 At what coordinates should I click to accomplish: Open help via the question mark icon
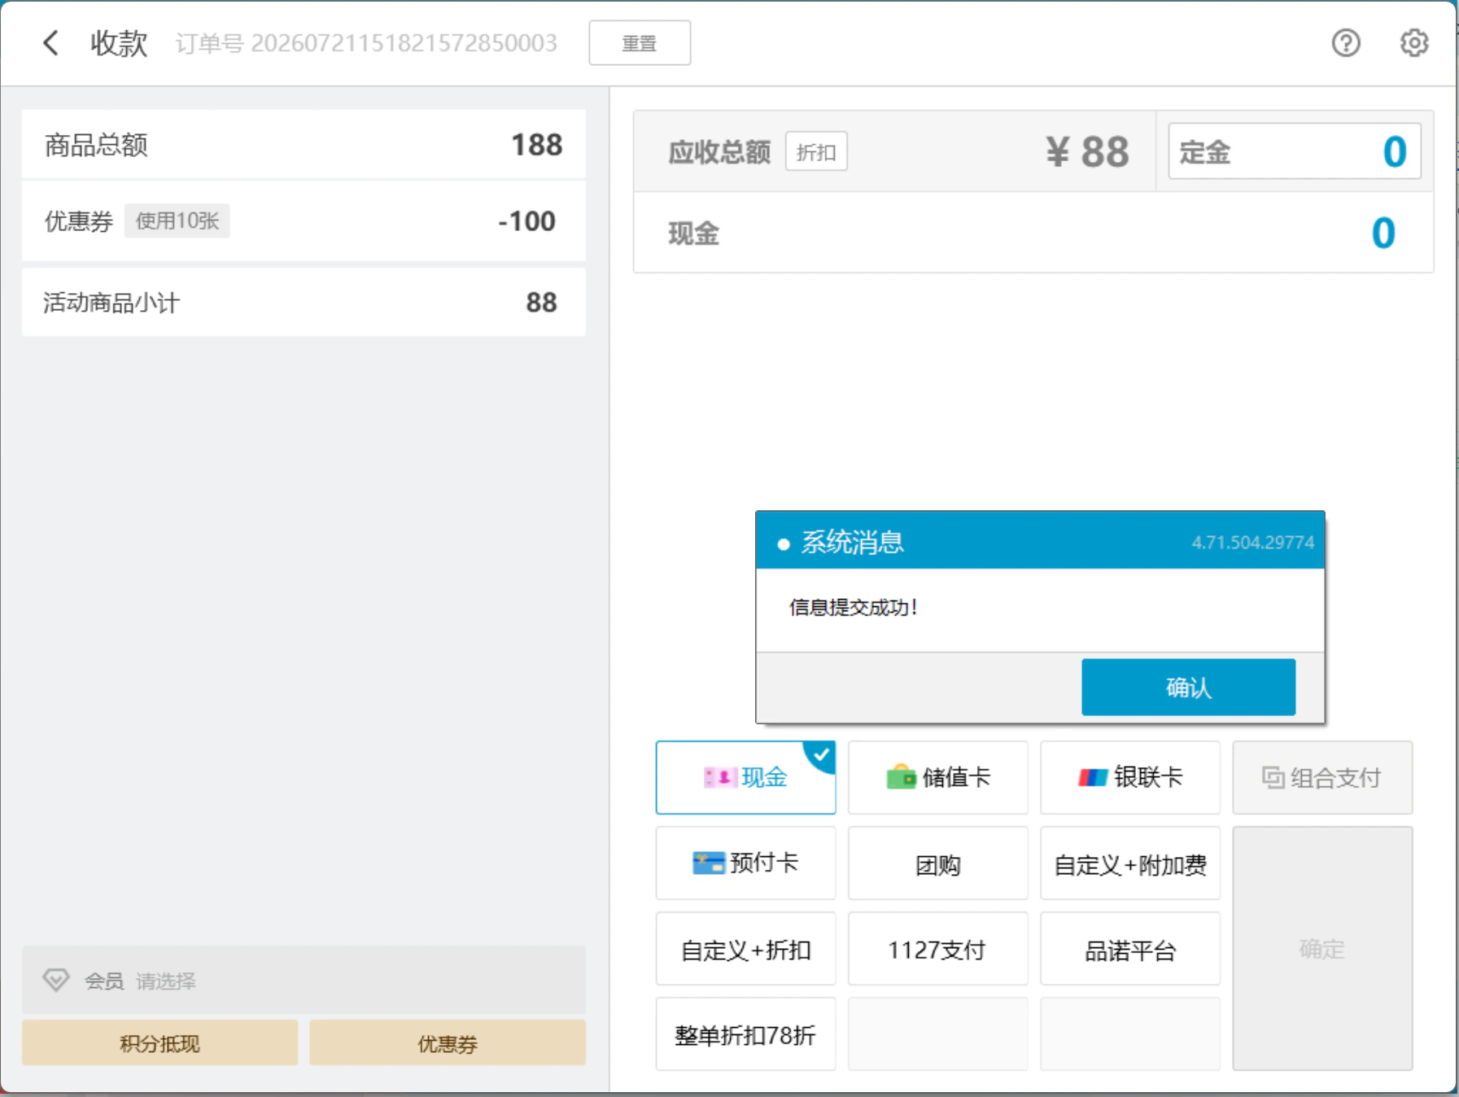(x=1346, y=43)
